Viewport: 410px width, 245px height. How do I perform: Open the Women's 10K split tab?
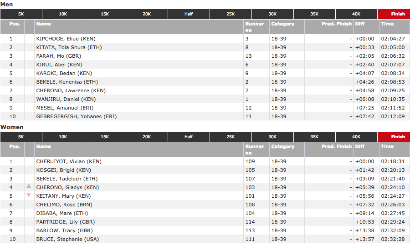click(x=63, y=137)
